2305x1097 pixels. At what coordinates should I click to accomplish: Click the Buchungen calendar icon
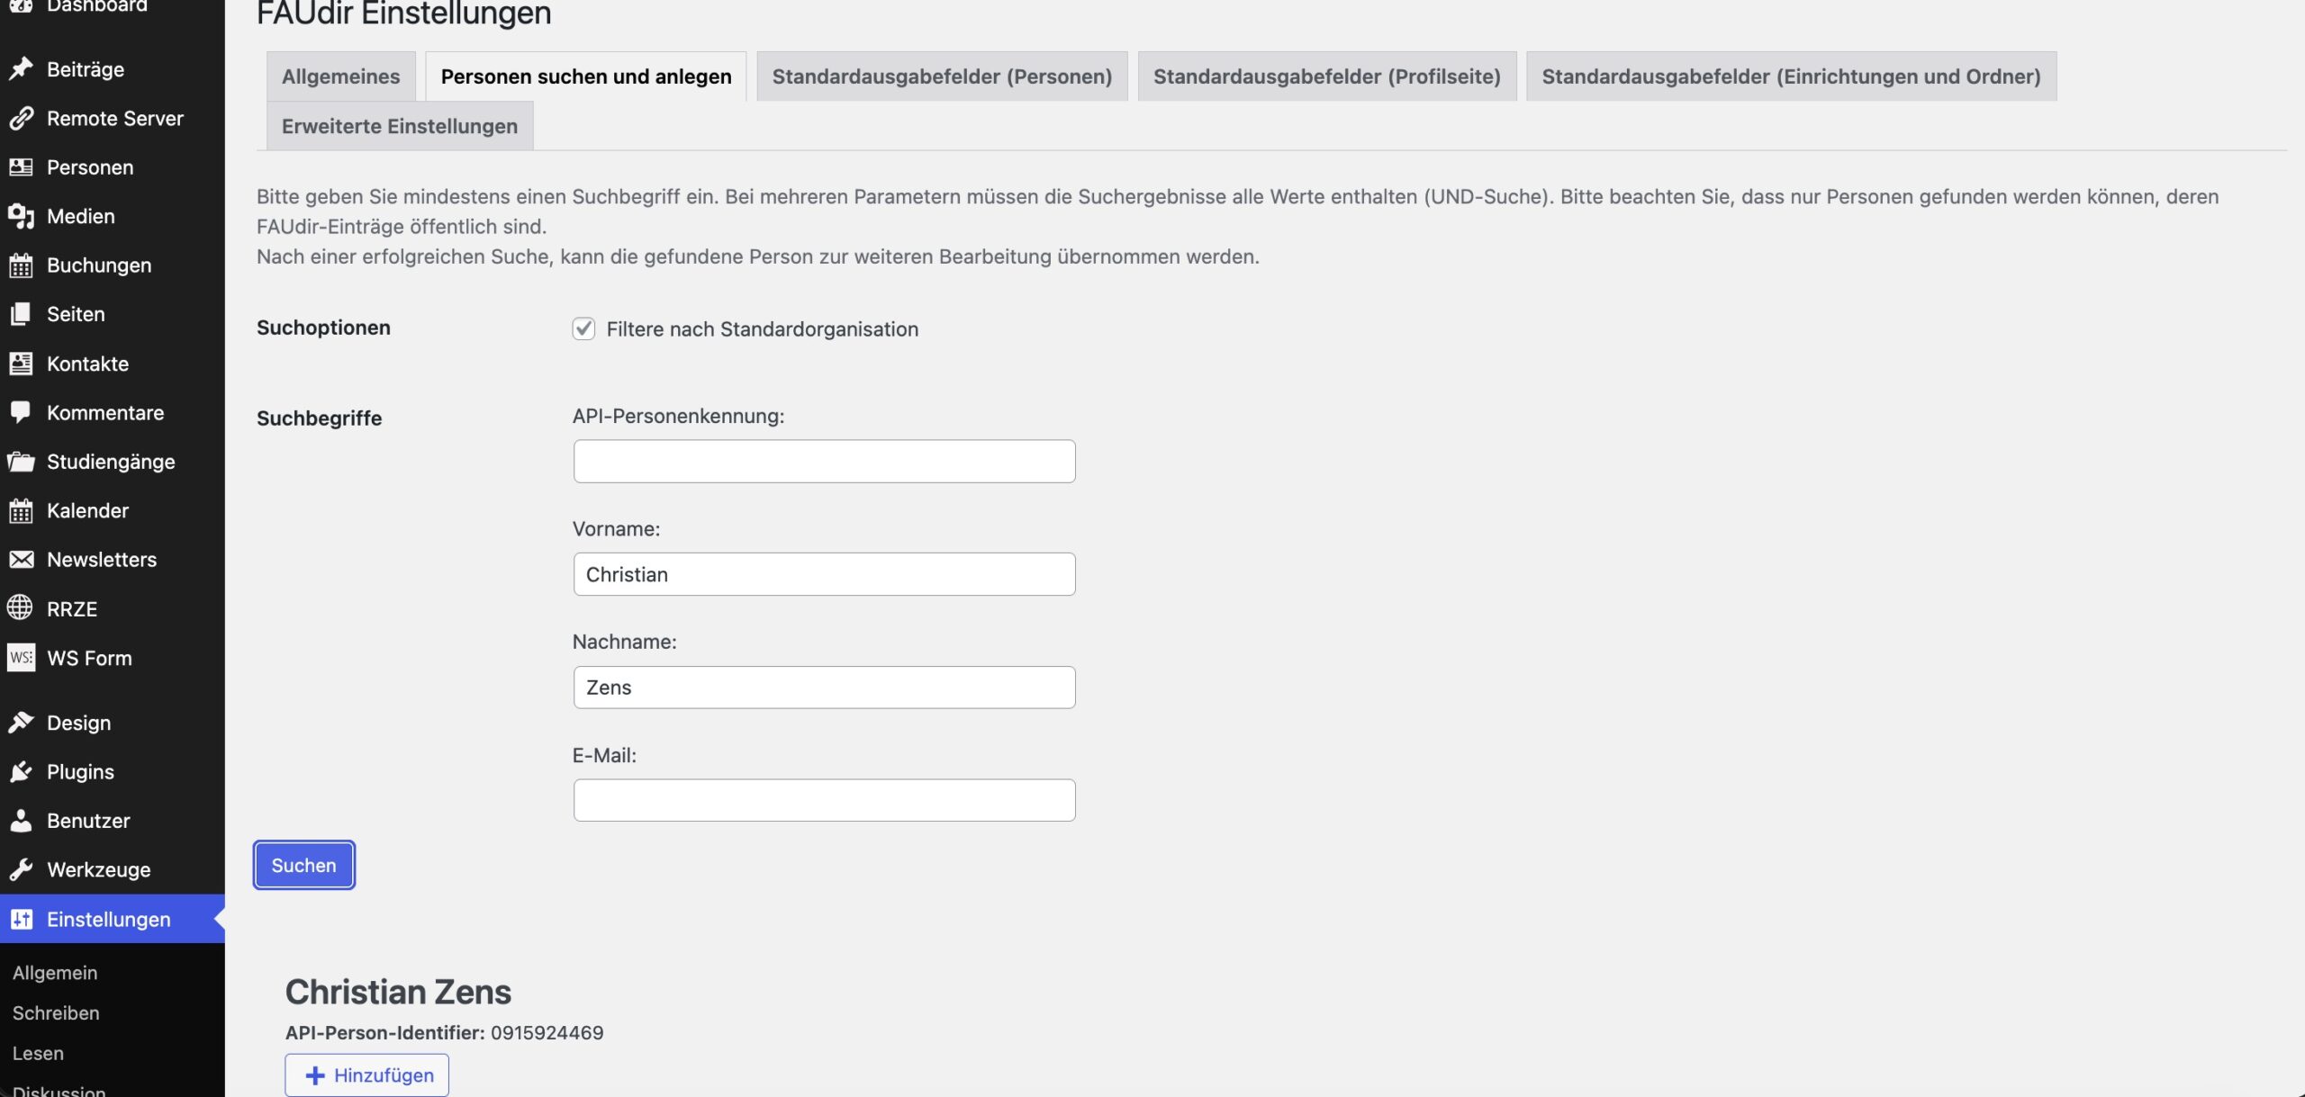pos(21,265)
